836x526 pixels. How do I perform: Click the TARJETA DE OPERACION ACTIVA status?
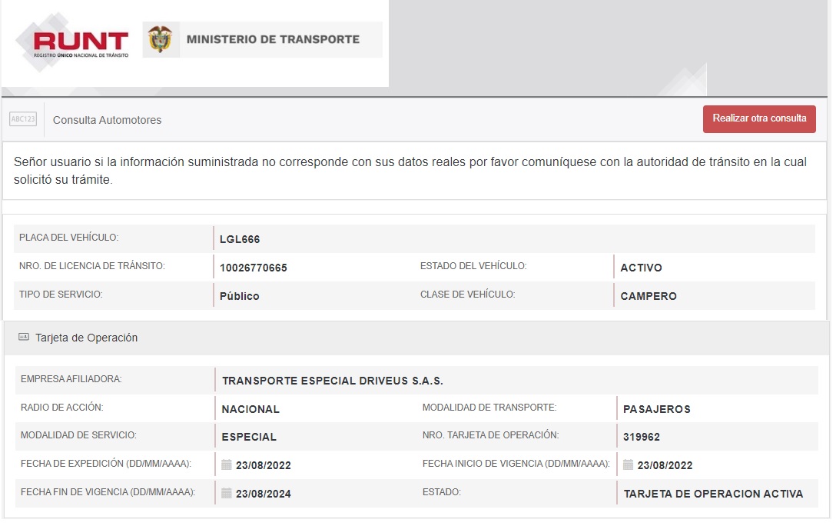[713, 494]
